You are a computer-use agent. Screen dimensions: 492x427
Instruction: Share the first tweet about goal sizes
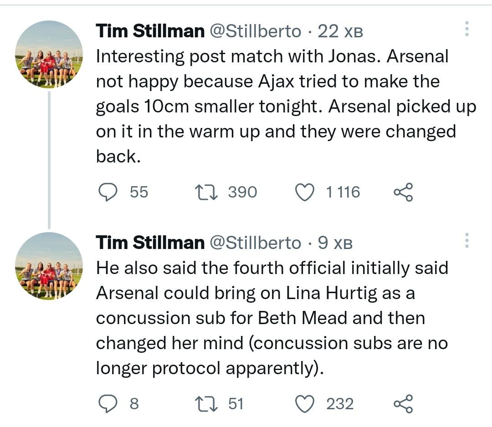pos(403,192)
